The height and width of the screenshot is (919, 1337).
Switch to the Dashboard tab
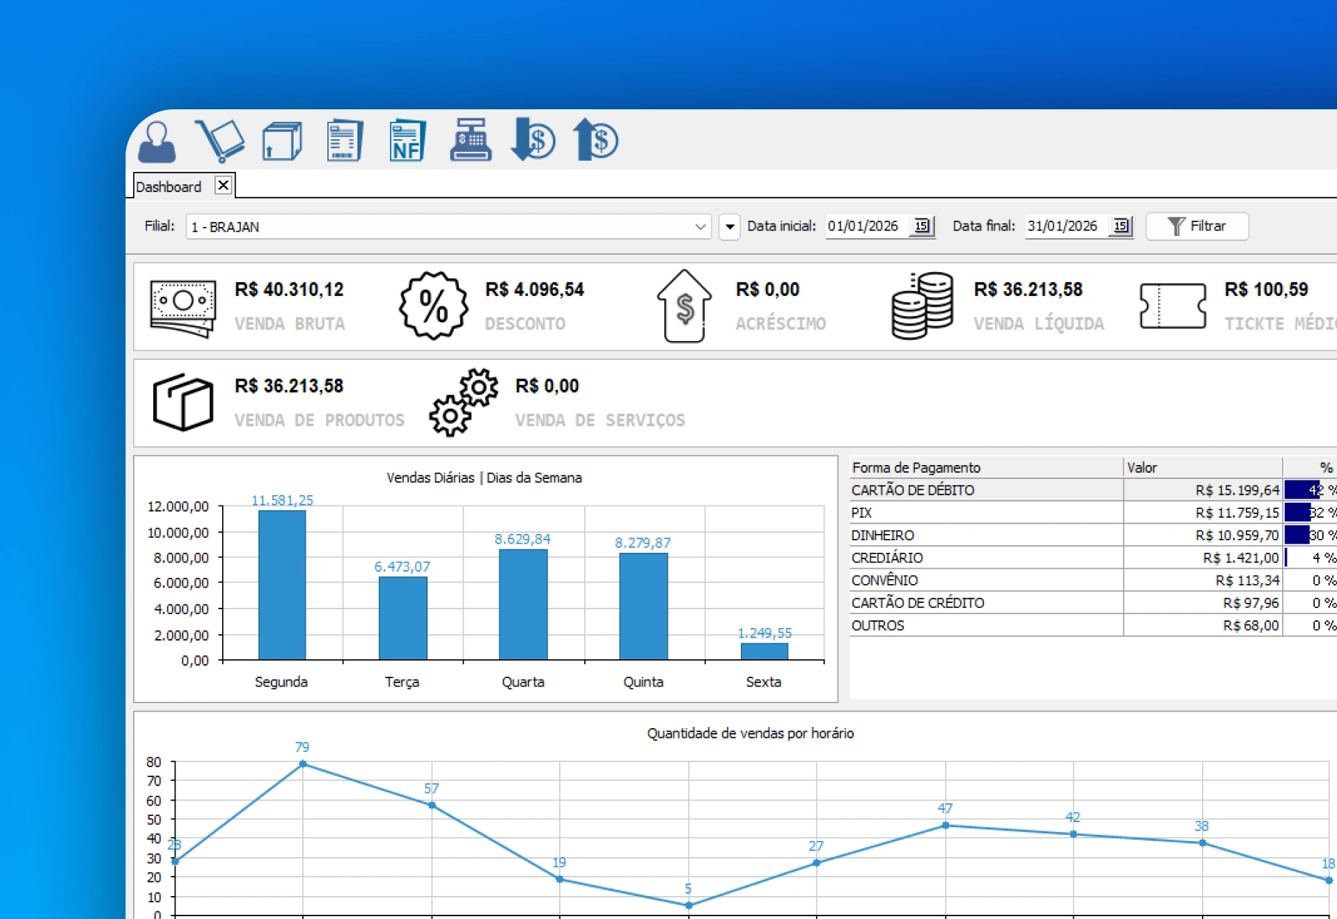[169, 186]
